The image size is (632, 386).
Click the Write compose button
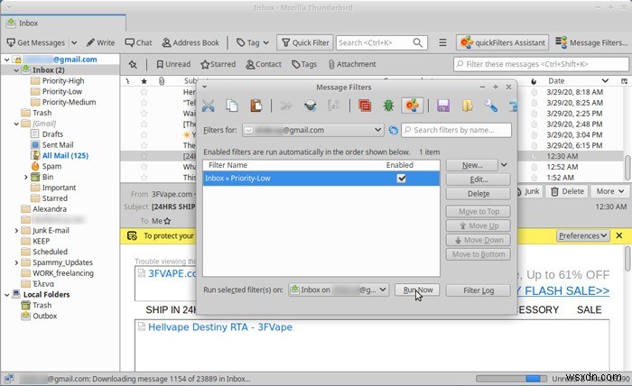pos(101,42)
